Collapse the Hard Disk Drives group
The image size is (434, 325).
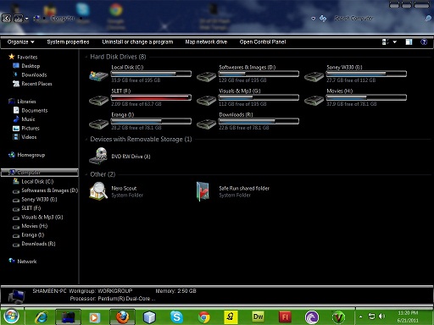pyautogui.click(x=86, y=57)
